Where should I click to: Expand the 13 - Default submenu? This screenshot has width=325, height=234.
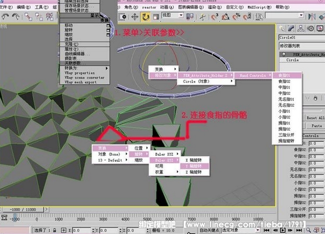110,160
